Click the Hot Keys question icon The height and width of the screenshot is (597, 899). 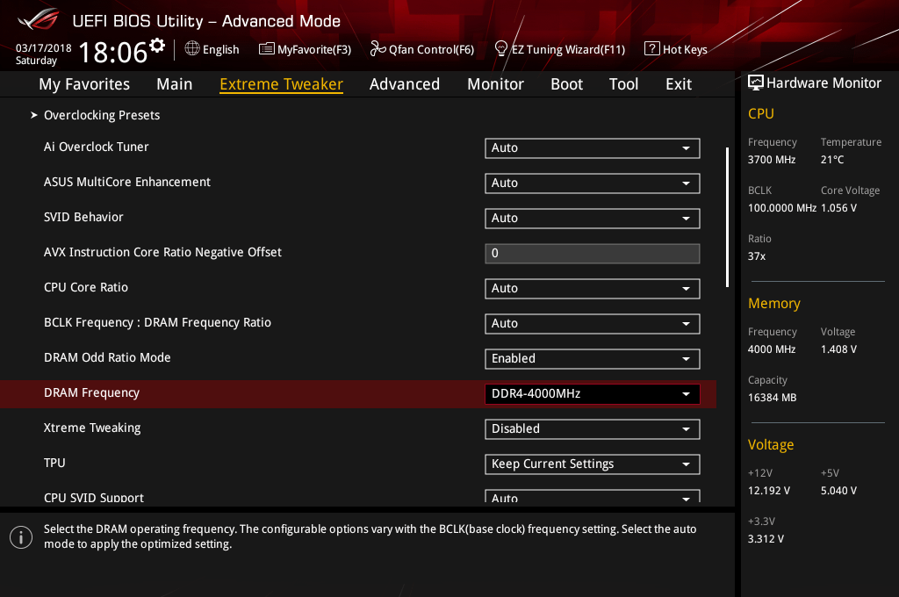tap(652, 49)
